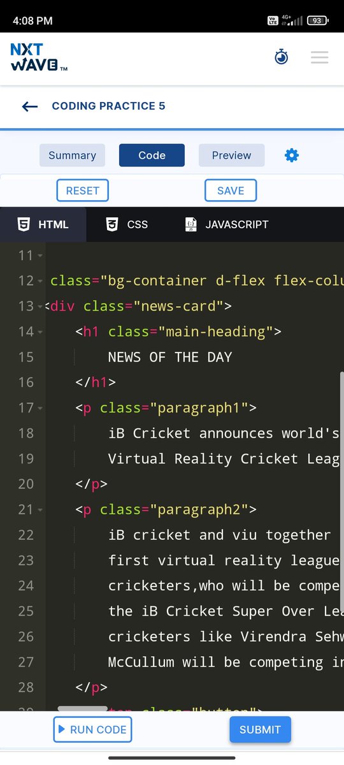Click the CSS3 shield icon
This screenshot has height=765, width=344.
(112, 224)
